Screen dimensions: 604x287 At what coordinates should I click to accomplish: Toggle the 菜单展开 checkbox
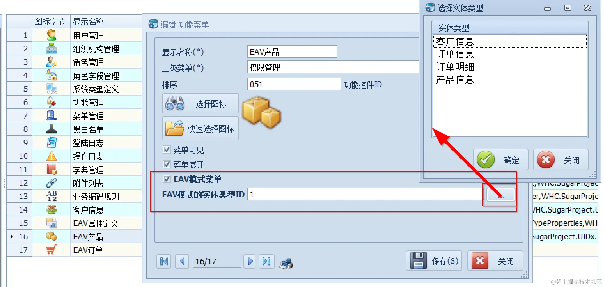(x=167, y=164)
